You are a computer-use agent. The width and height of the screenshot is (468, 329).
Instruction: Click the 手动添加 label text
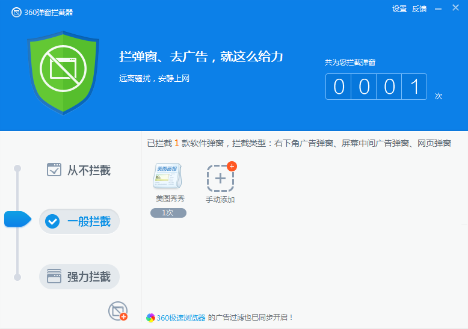pyautogui.click(x=220, y=200)
